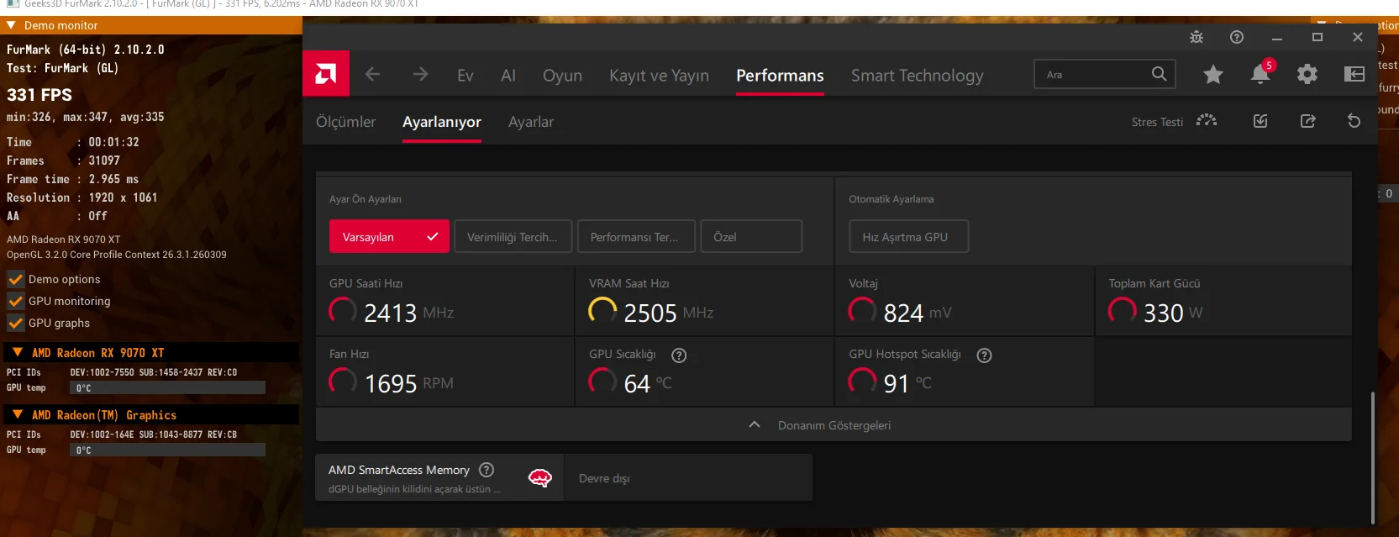Switch to the Ölçümler sub-tab
1399x537 pixels.
coord(345,122)
